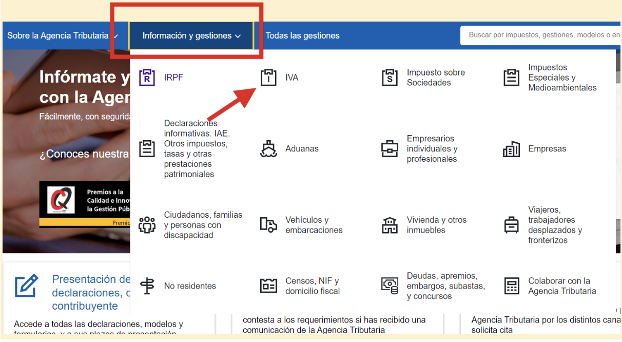This screenshot has height=342, width=622.
Task: Open Todas las gestiones menu item
Action: click(302, 35)
